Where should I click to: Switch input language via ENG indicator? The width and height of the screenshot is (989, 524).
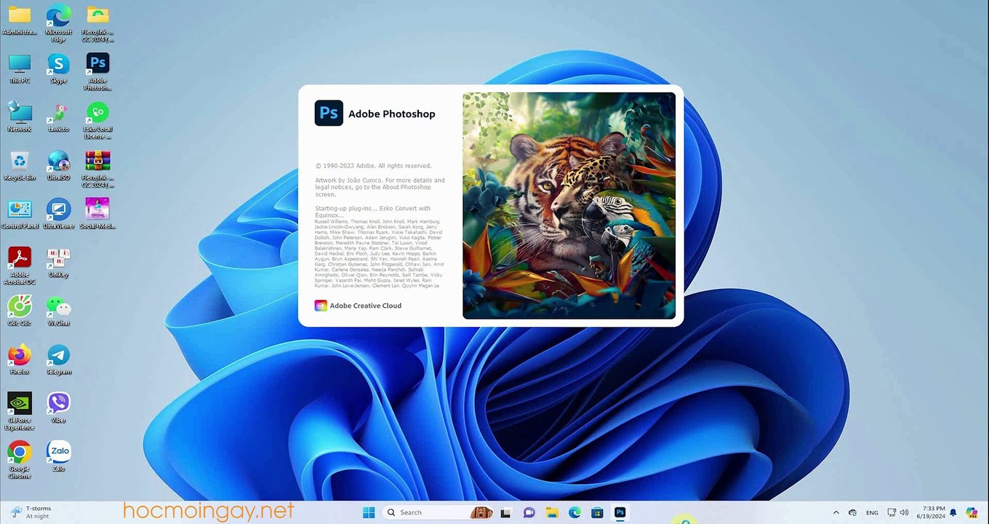pos(872,512)
